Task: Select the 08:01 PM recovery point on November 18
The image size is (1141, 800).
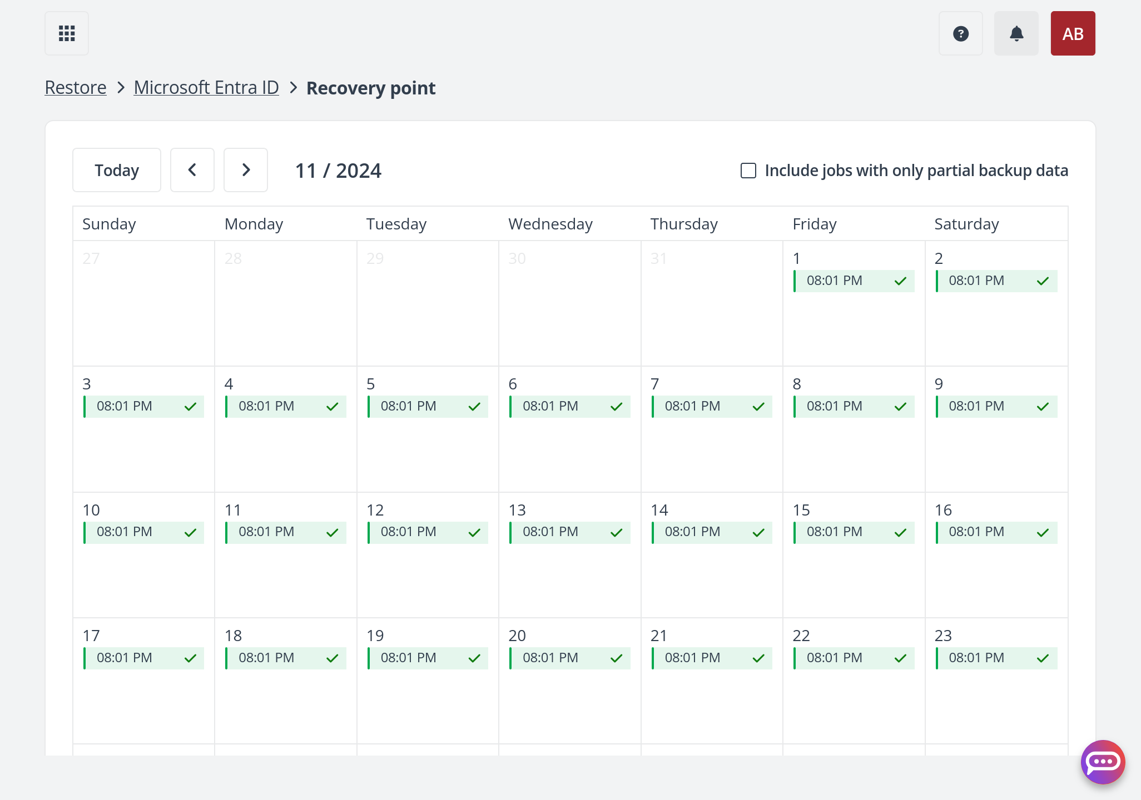Action: (286, 658)
